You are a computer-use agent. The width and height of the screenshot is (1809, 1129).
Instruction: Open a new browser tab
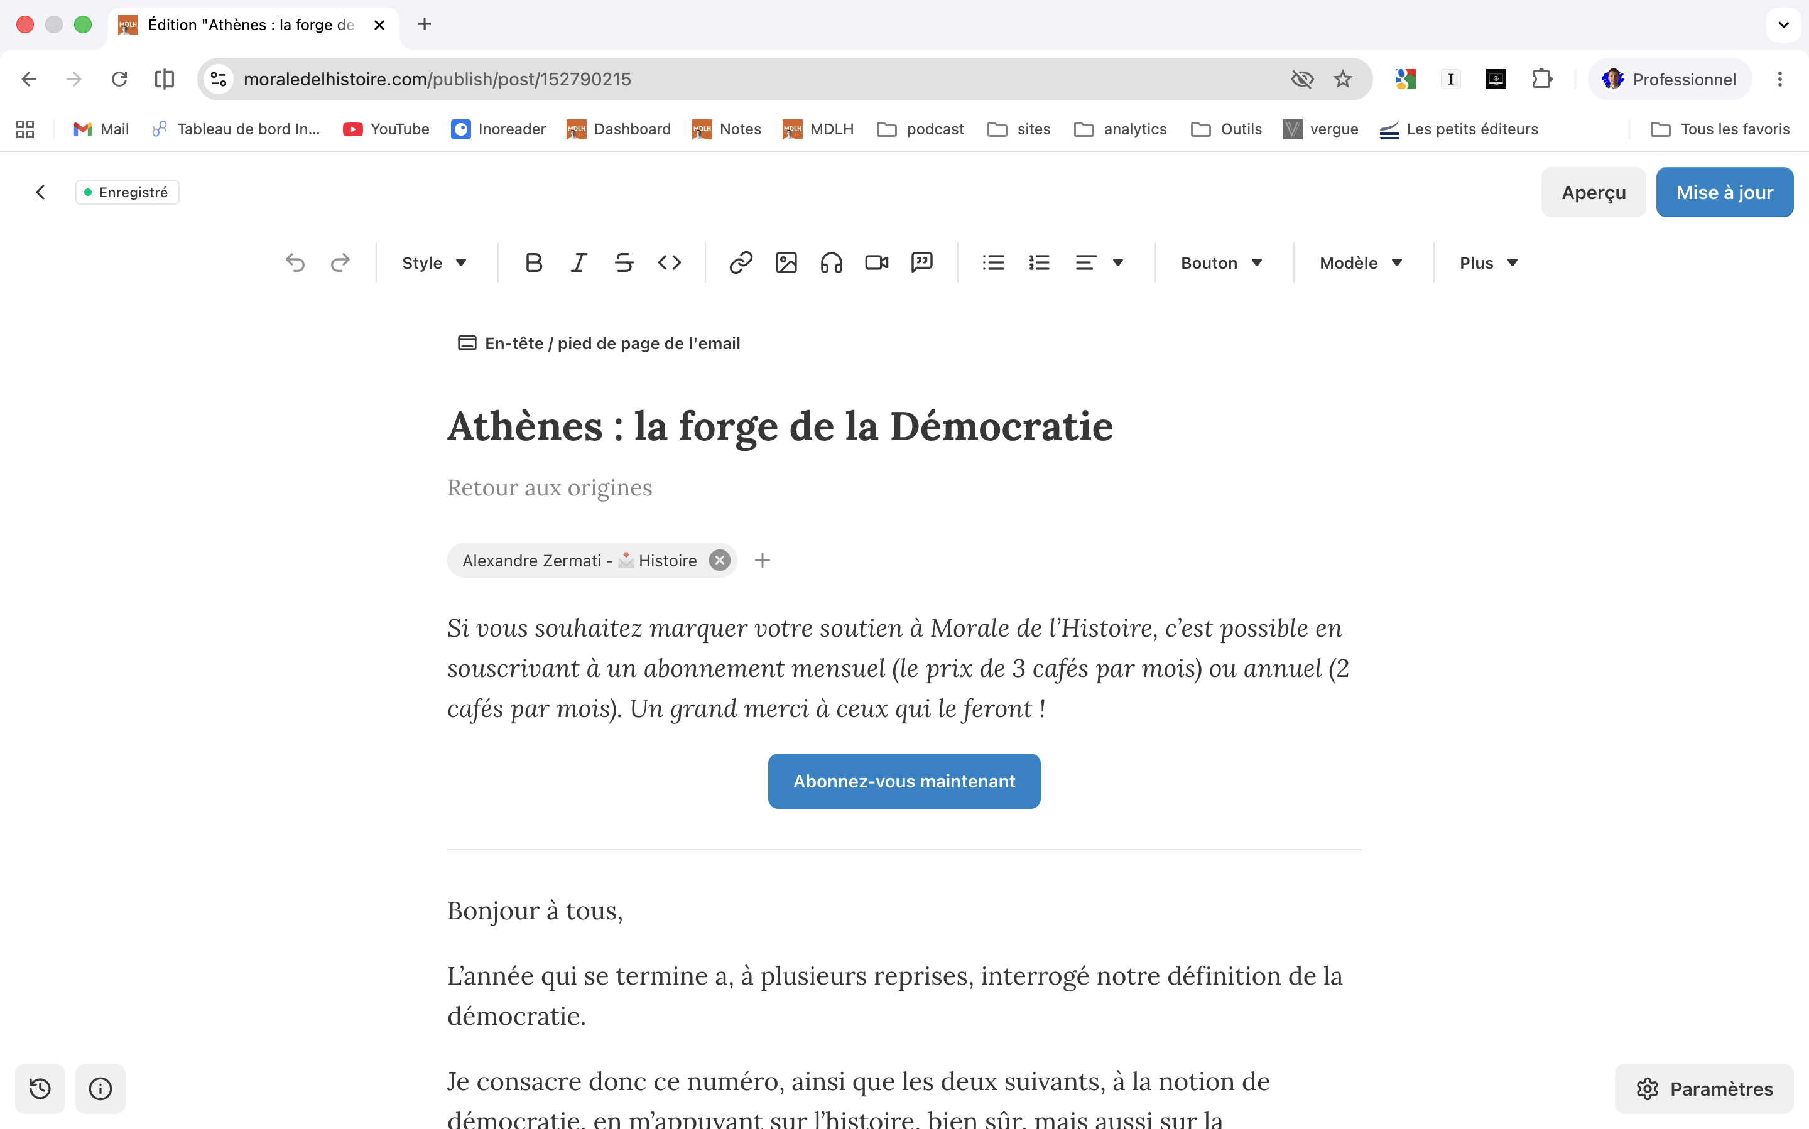pos(424,24)
